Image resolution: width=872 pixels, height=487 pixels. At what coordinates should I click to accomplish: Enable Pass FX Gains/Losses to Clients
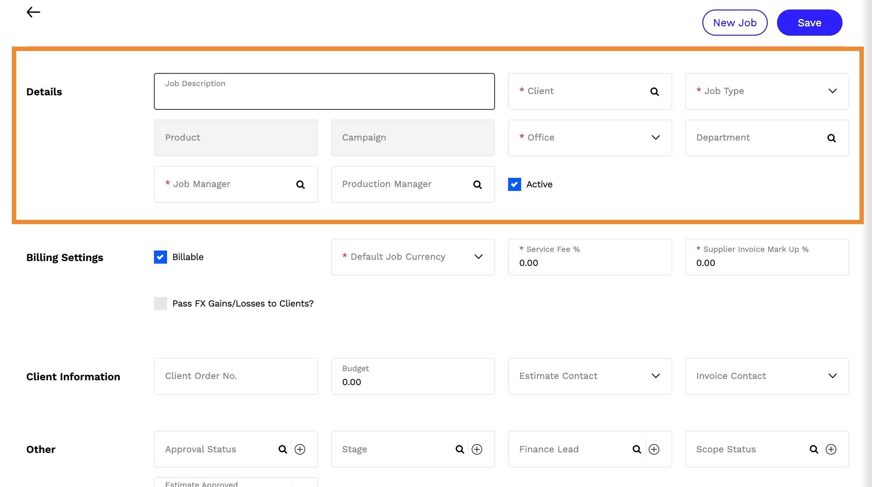click(160, 304)
